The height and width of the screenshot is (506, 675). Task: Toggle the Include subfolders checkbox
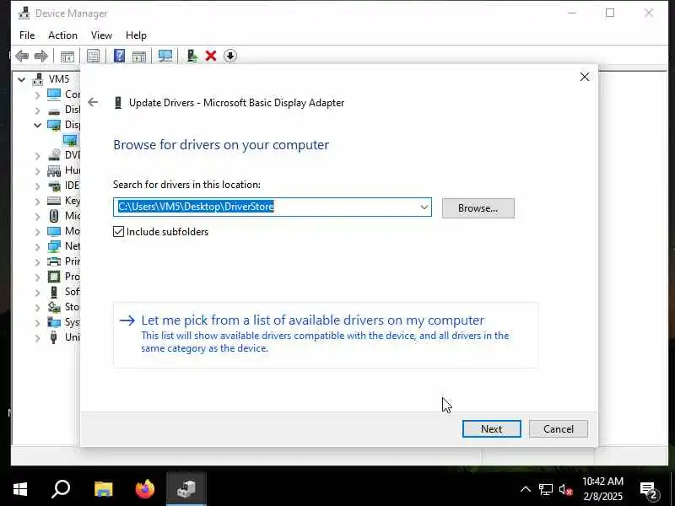point(118,231)
